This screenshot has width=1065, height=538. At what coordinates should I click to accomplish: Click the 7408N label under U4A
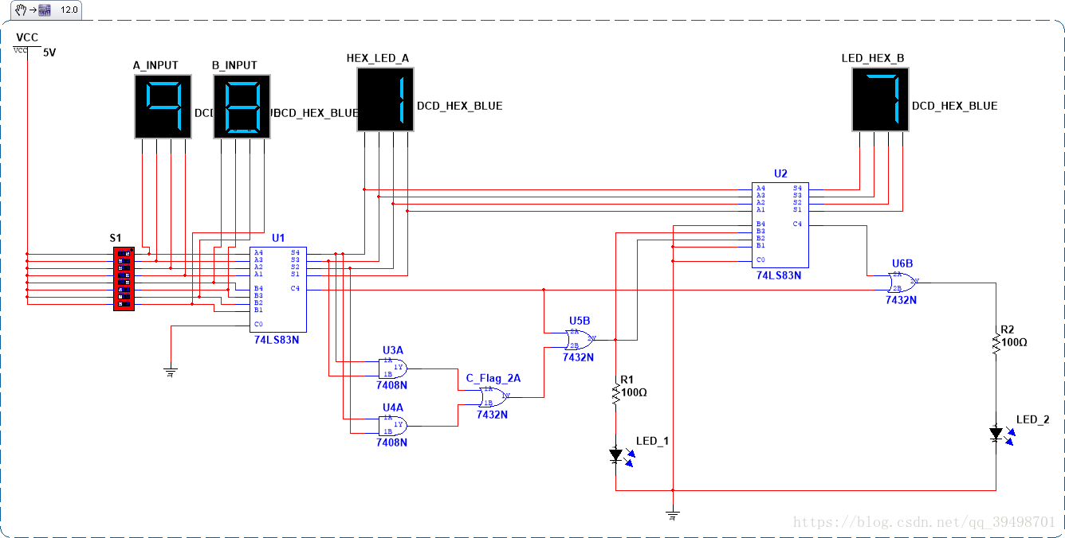pos(391,442)
